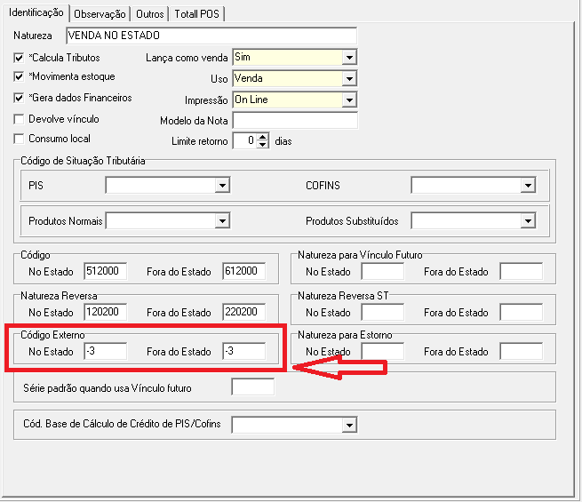Open the COFINS dropdown

(x=528, y=185)
